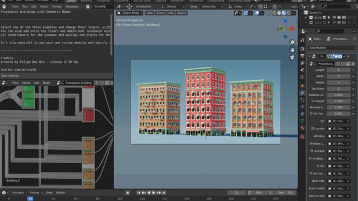Play the animation forward
358x201 pixels.
(154, 193)
